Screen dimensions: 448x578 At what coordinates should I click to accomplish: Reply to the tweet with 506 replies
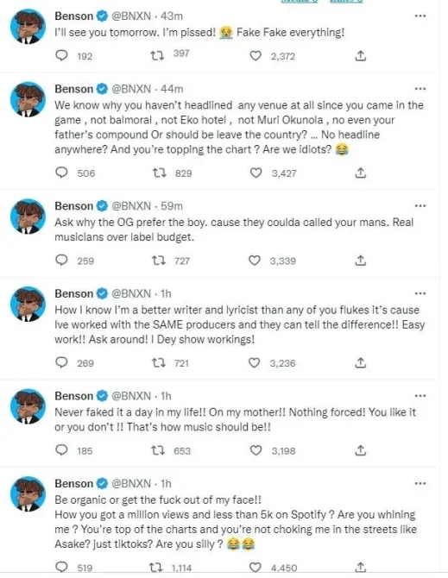(x=61, y=173)
